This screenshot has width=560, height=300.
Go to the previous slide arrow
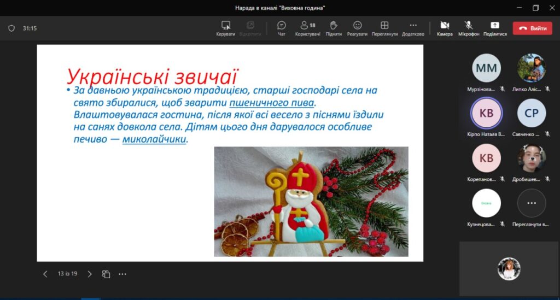point(45,274)
